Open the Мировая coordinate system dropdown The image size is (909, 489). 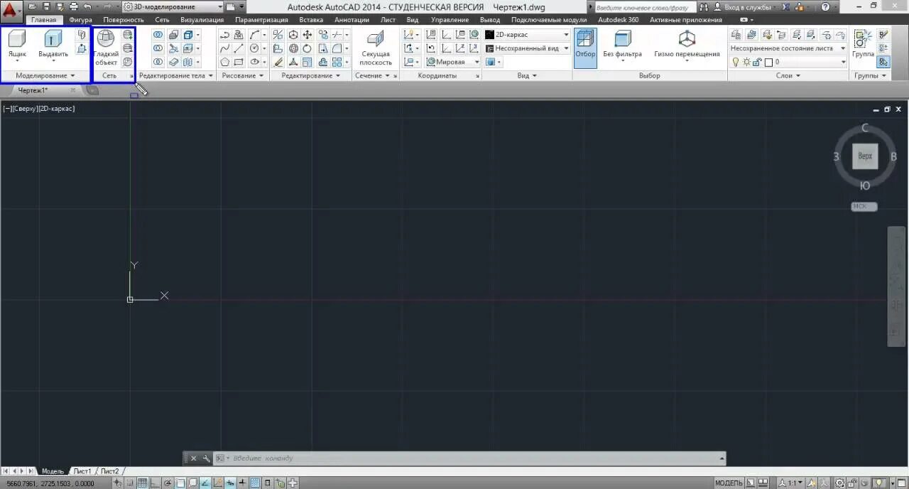453,62
